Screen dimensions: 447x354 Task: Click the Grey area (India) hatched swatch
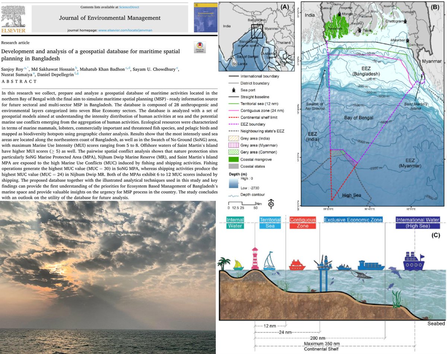pos(234,138)
